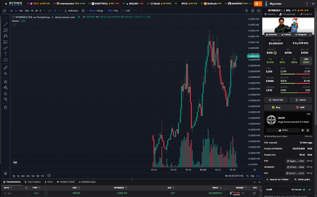Select the 5M stats period tab

coord(270,61)
